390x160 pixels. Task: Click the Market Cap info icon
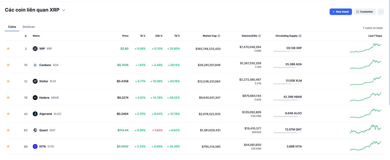[x=219, y=36]
